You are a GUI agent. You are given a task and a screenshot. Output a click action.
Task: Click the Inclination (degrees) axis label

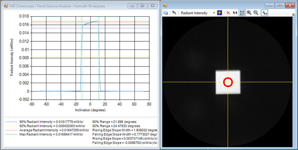(x=90, y=110)
